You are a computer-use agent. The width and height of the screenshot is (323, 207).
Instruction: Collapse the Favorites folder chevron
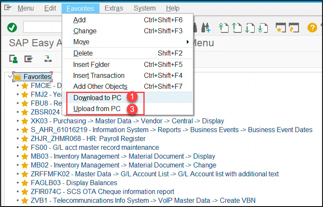10,77
